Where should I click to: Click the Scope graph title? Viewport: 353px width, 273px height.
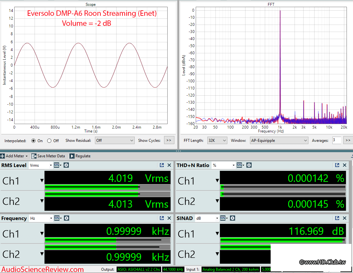(x=90, y=4)
